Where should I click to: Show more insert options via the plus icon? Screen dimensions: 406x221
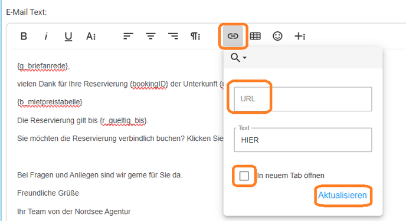point(300,36)
